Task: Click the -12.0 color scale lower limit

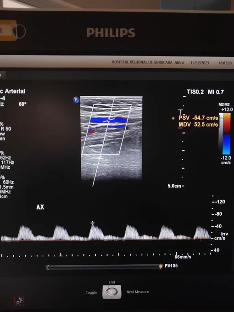Action: coord(226,158)
